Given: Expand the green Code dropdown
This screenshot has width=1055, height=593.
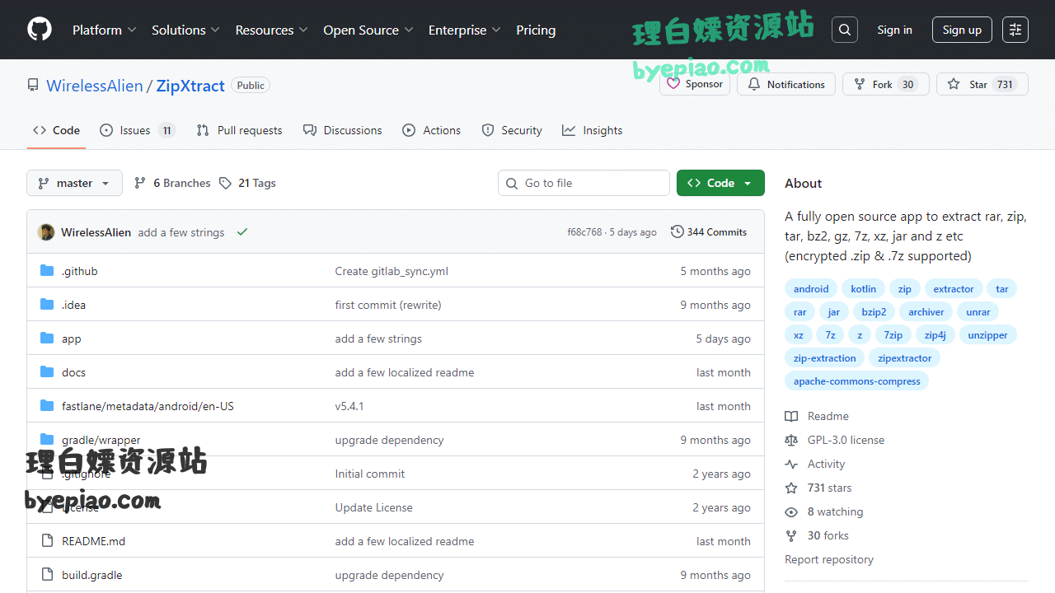Looking at the screenshot, I should 720,182.
